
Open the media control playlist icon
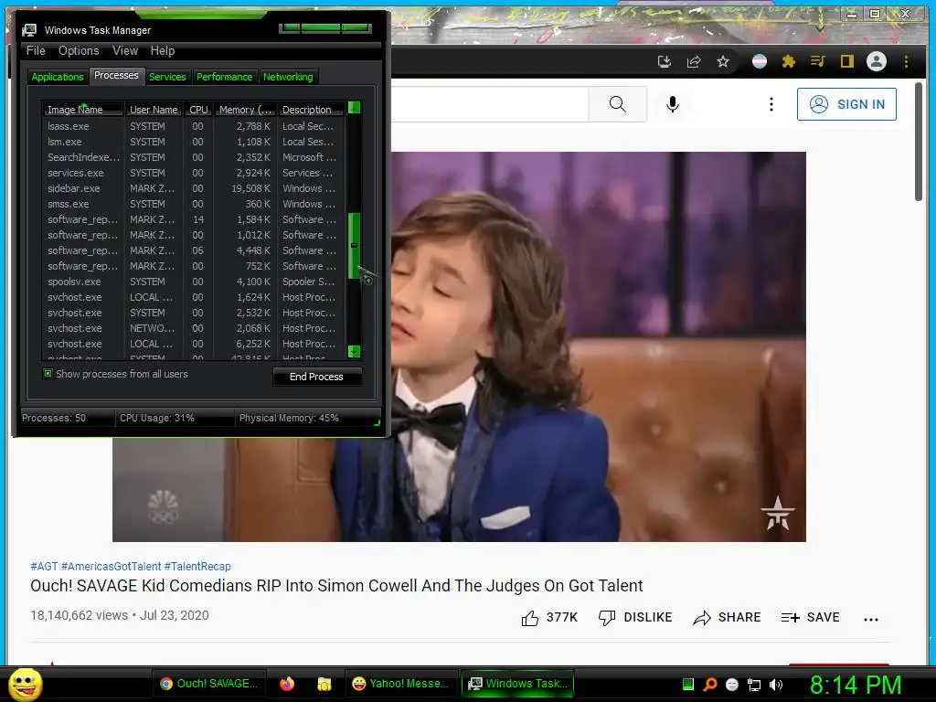tap(818, 61)
